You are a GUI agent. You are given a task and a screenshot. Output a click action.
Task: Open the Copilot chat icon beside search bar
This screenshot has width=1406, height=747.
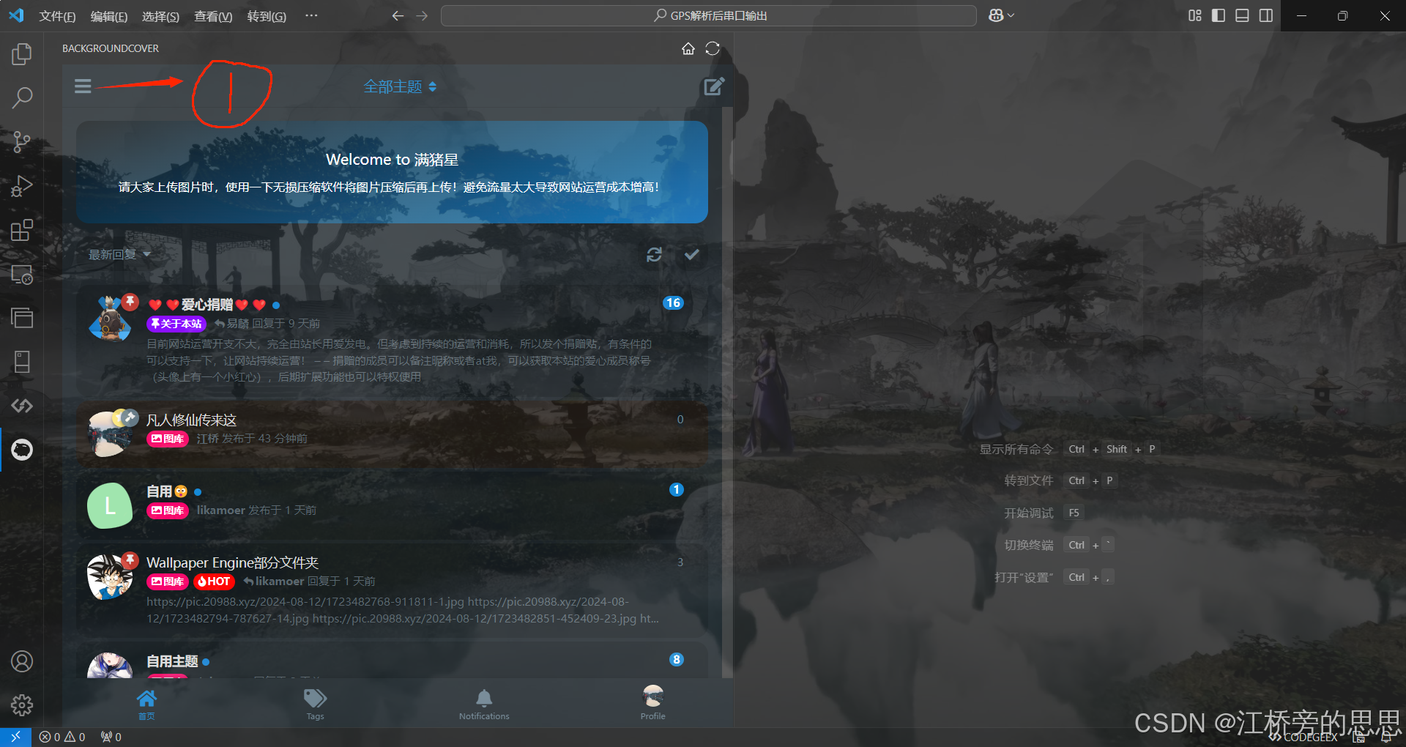point(996,15)
